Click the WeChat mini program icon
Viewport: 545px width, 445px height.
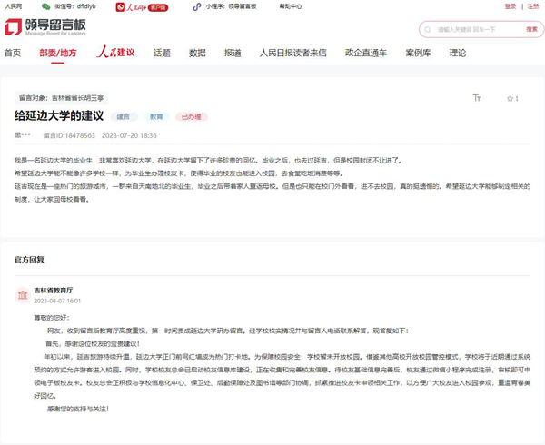pos(197,6)
